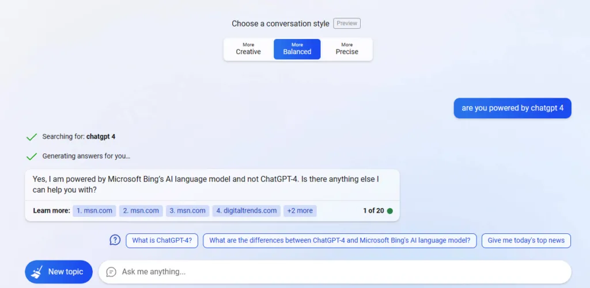Choose the 'What is ChatGPT-4?' suggestion
The width and height of the screenshot is (590, 288).
(162, 241)
